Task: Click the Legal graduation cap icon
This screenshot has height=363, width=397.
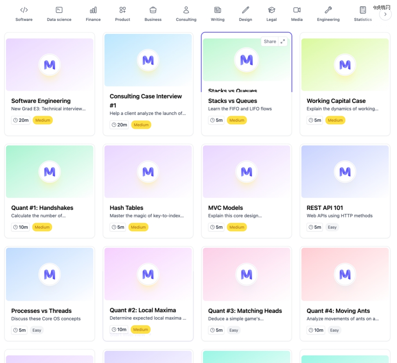Action: (x=272, y=10)
